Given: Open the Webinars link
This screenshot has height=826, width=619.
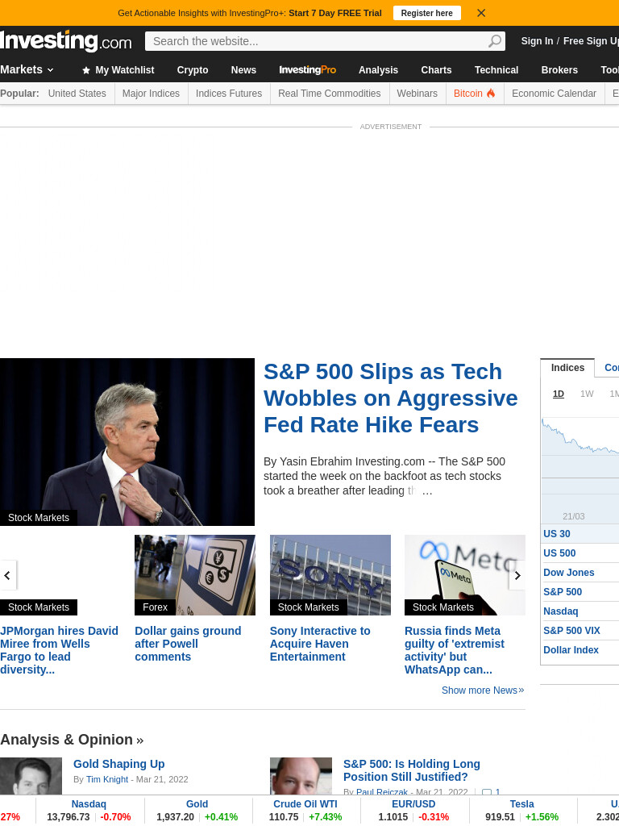Looking at the screenshot, I should click(x=417, y=94).
